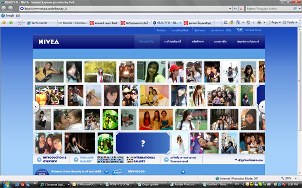
Task: Open the Print options dropdown arrow
Action: pyautogui.click(x=264, y=23)
